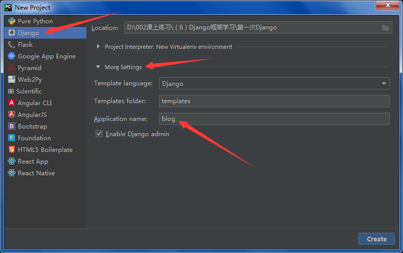Click the Application name field containing blog

(x=274, y=119)
